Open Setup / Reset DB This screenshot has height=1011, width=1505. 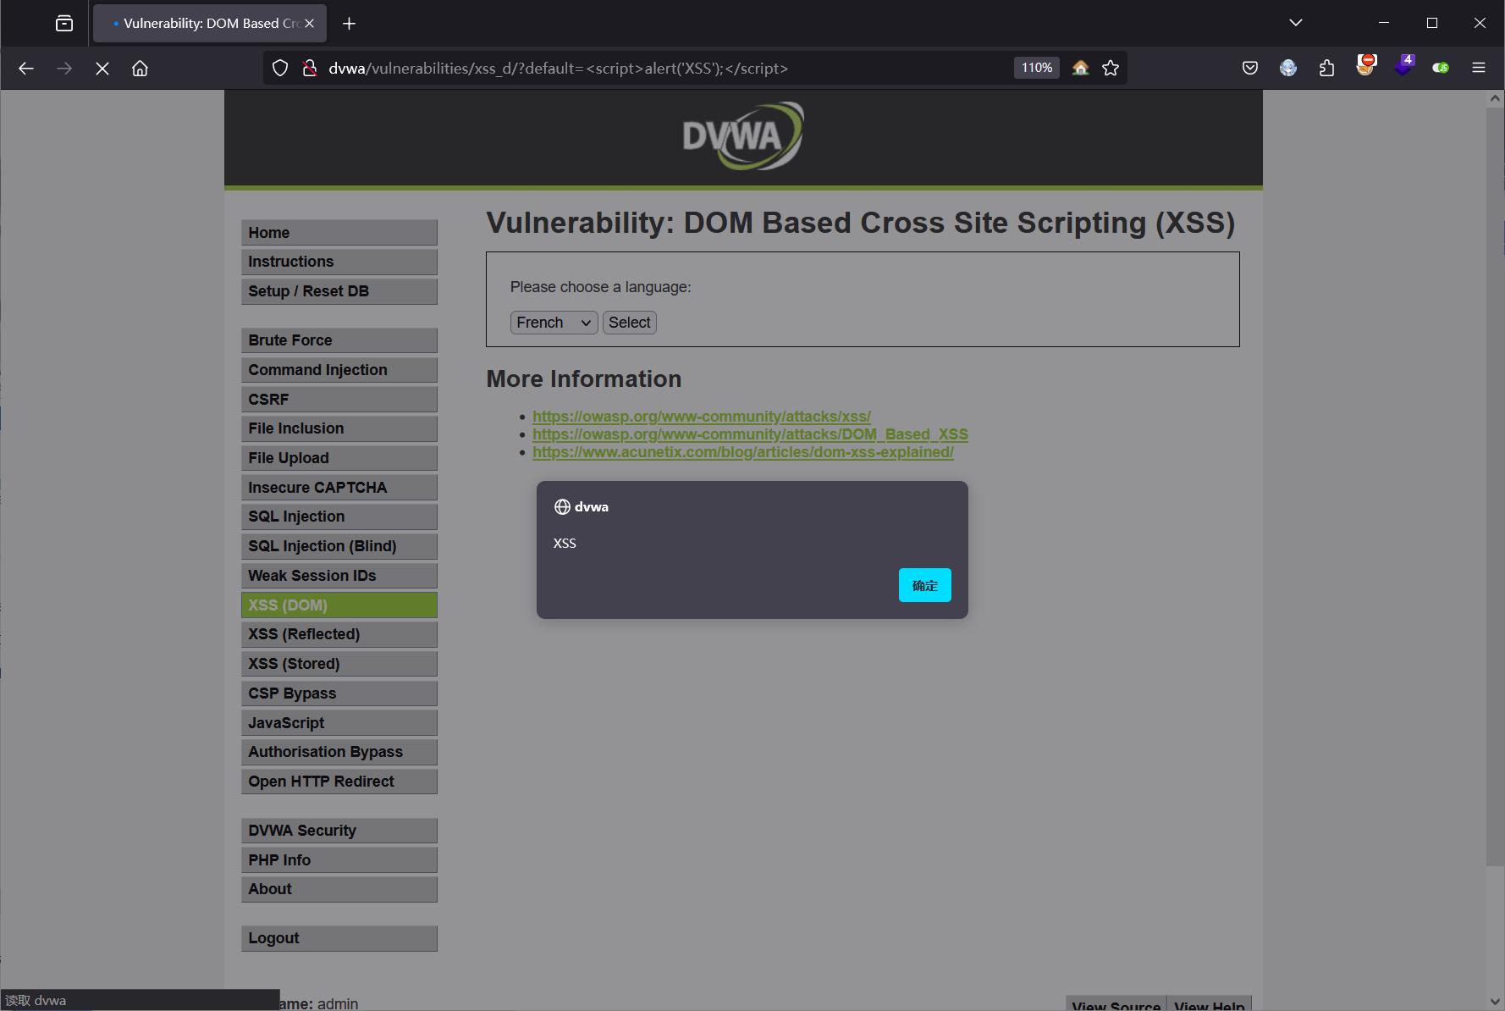(x=339, y=291)
